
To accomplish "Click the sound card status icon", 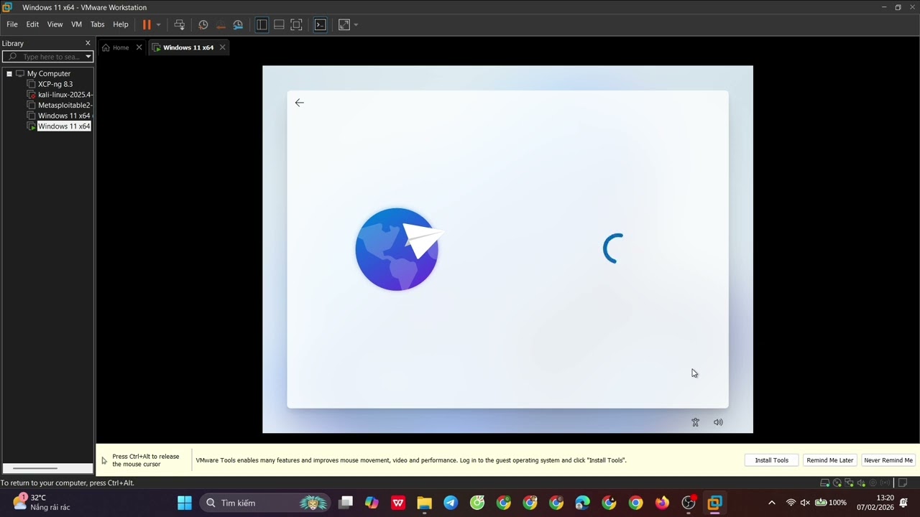I will [x=861, y=483].
